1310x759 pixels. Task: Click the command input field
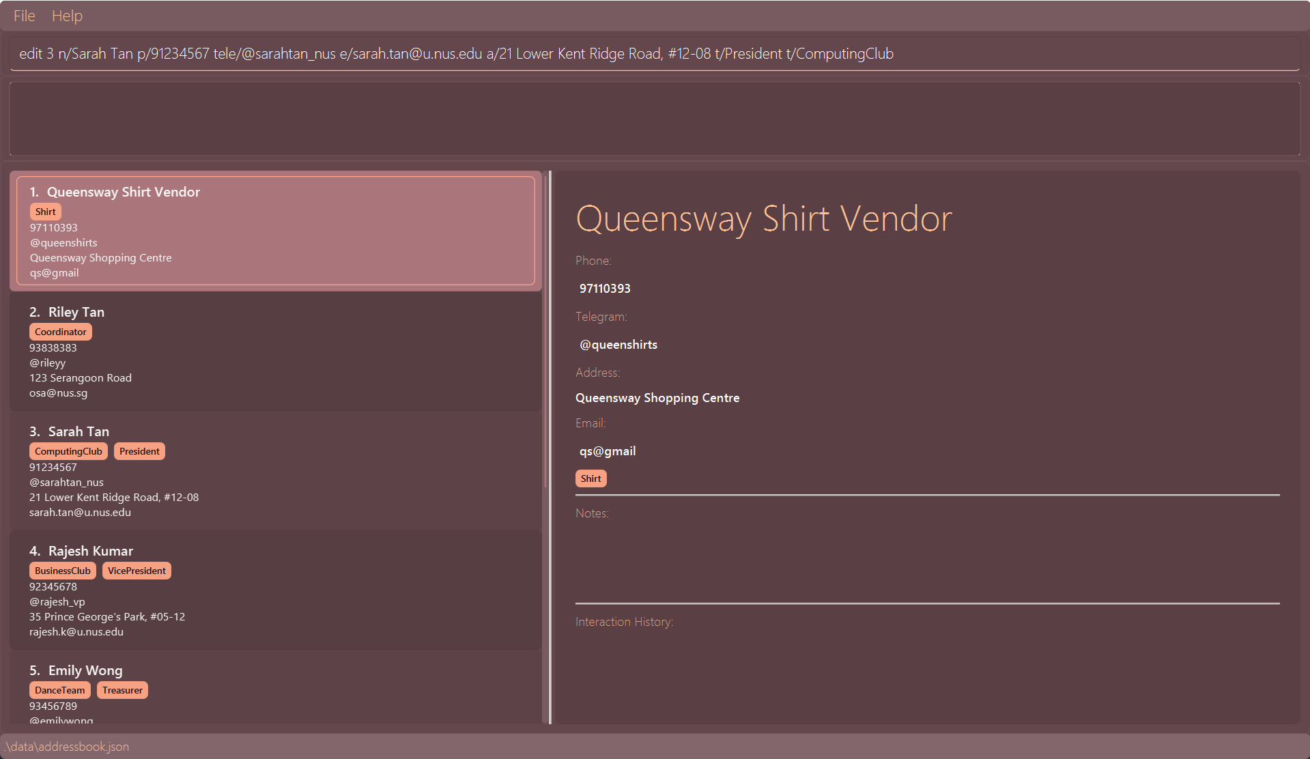pyautogui.click(x=654, y=54)
